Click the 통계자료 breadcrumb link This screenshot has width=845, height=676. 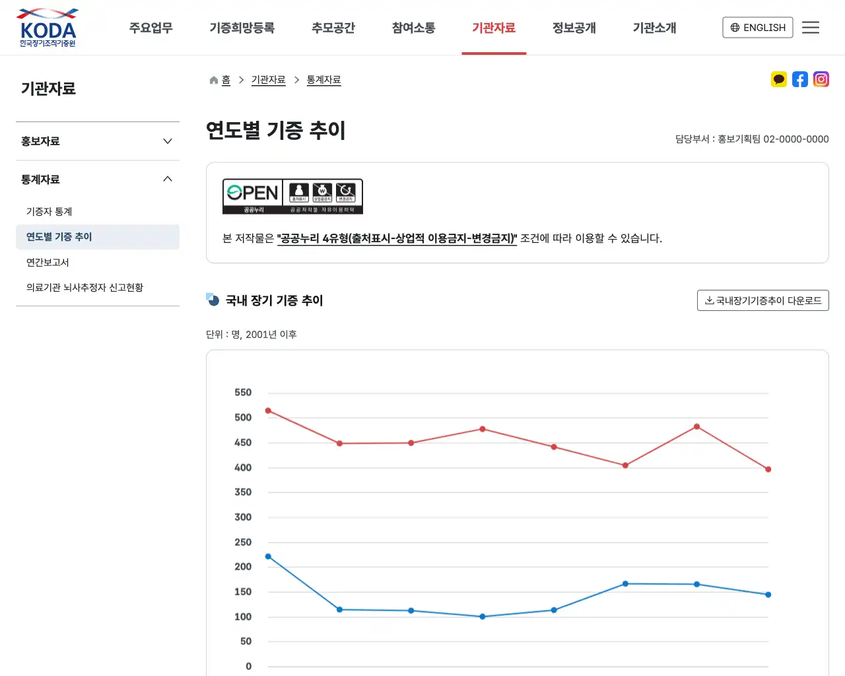tap(323, 80)
